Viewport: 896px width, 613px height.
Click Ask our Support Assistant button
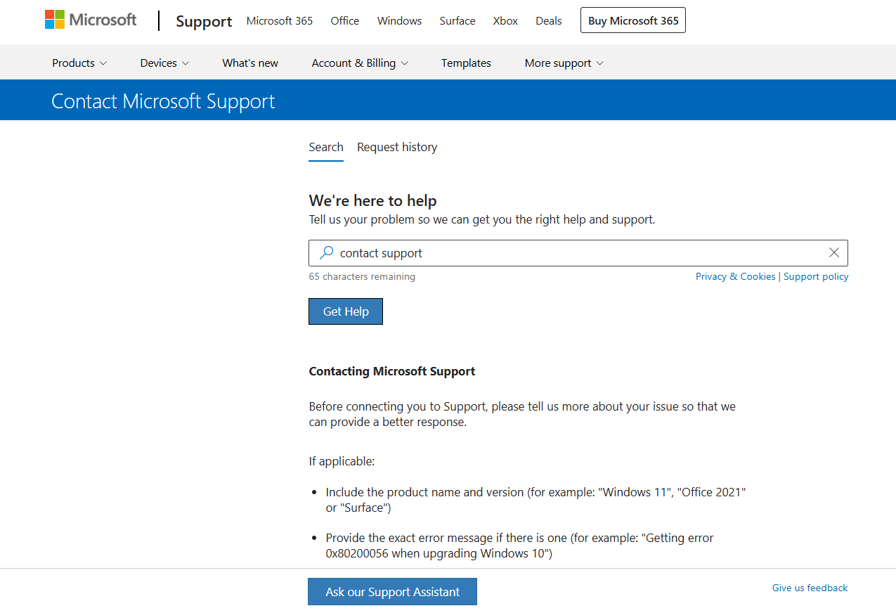[x=392, y=592]
